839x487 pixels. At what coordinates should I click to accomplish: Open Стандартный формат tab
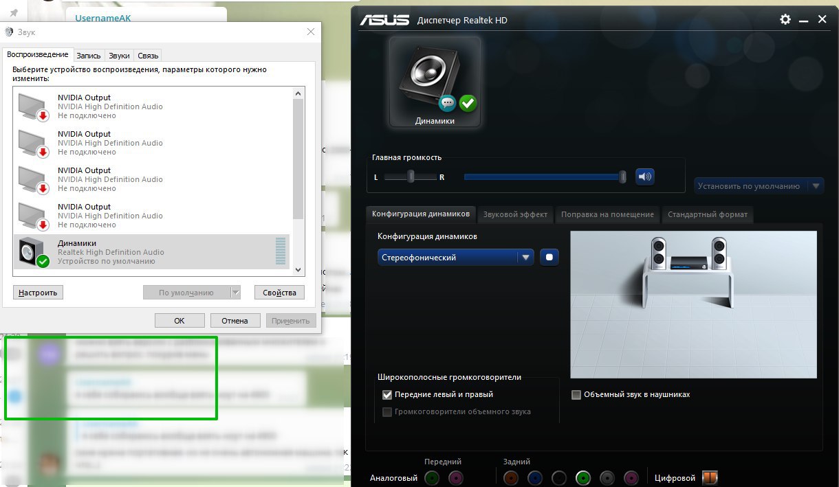[x=707, y=214]
